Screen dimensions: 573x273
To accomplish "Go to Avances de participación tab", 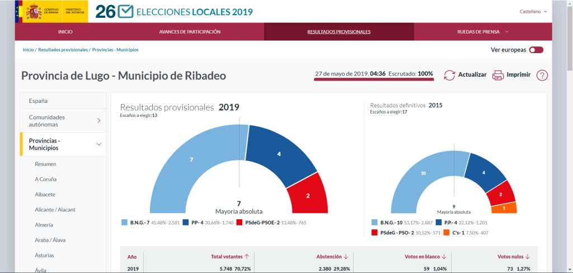I will pyautogui.click(x=190, y=32).
